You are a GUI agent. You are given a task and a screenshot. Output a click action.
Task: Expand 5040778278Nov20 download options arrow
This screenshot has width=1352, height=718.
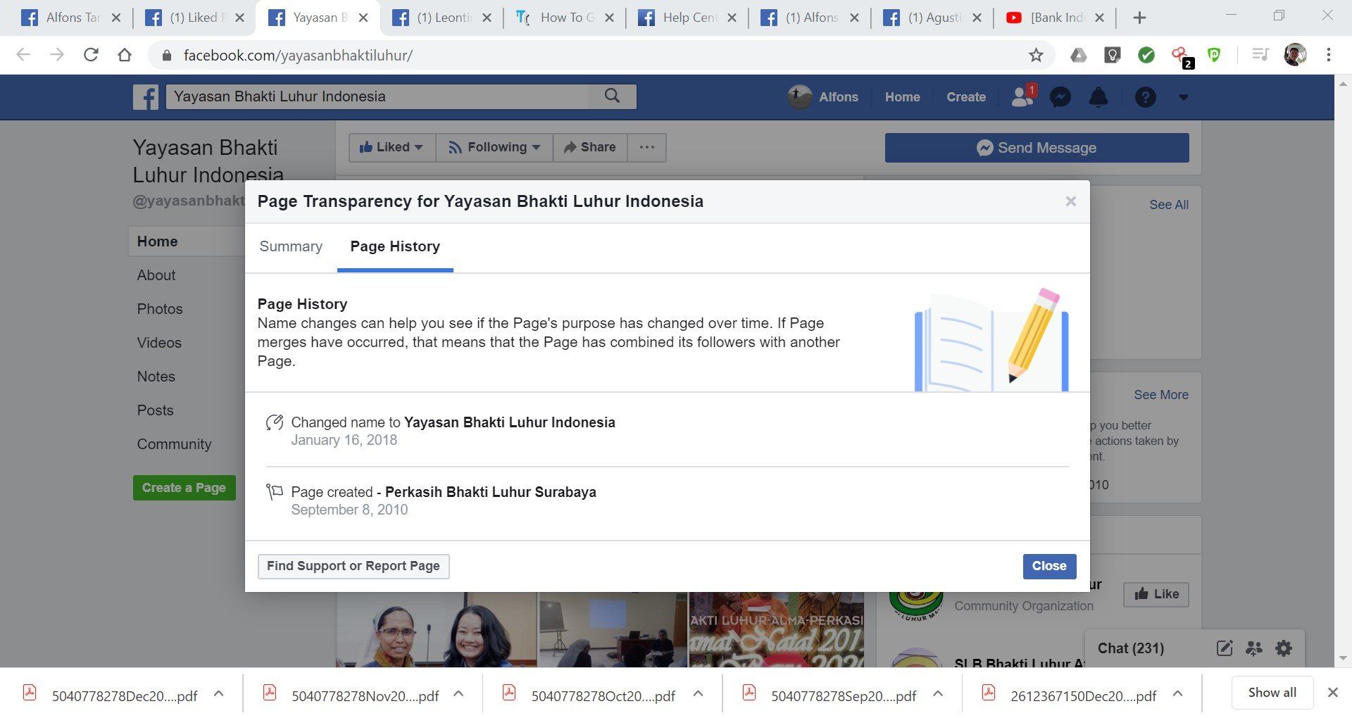458,694
